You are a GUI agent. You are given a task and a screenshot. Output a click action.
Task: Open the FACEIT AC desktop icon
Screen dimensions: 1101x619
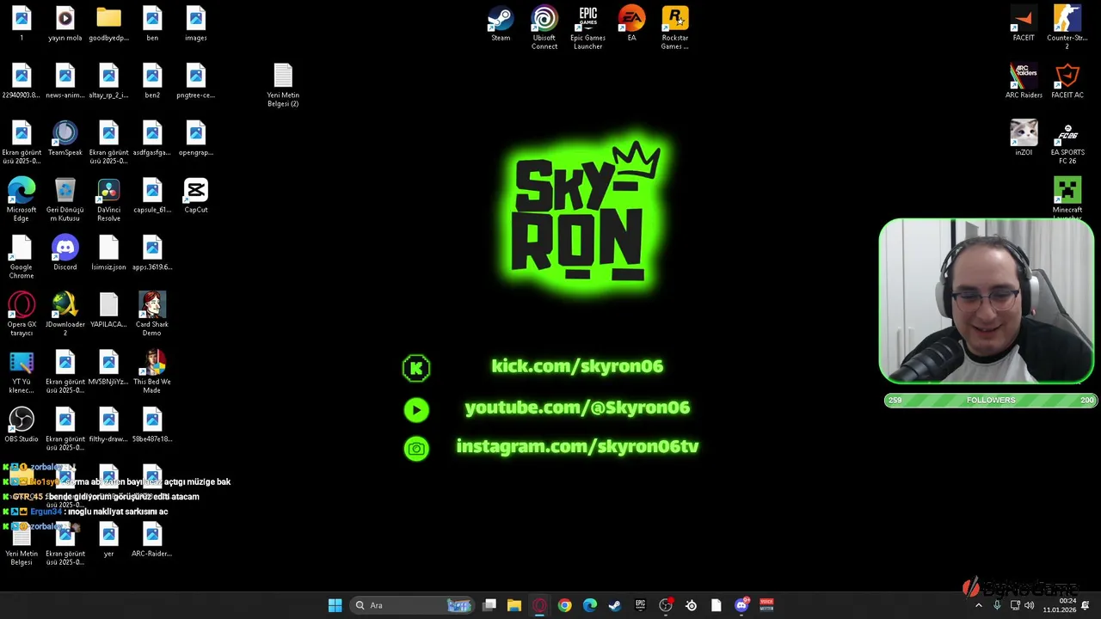coord(1067,81)
